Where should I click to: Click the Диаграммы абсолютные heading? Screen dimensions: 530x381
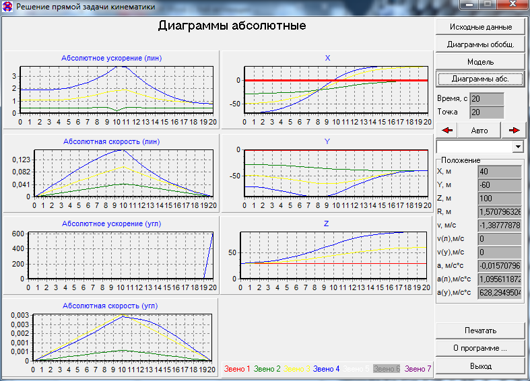click(232, 26)
